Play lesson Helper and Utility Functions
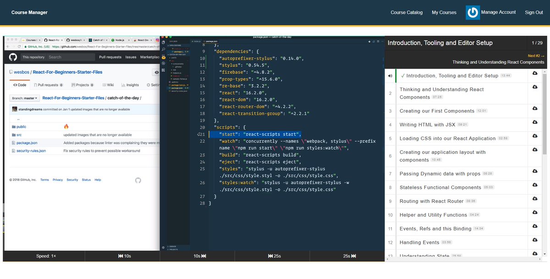The width and height of the screenshot is (550, 279). 433,215
